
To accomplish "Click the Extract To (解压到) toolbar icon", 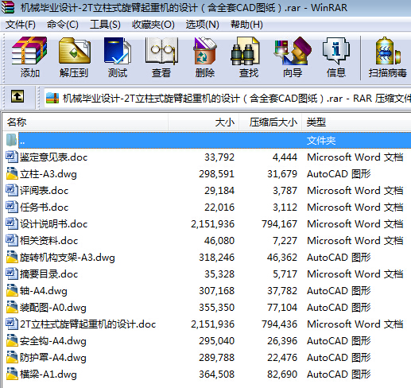I will (75, 51).
